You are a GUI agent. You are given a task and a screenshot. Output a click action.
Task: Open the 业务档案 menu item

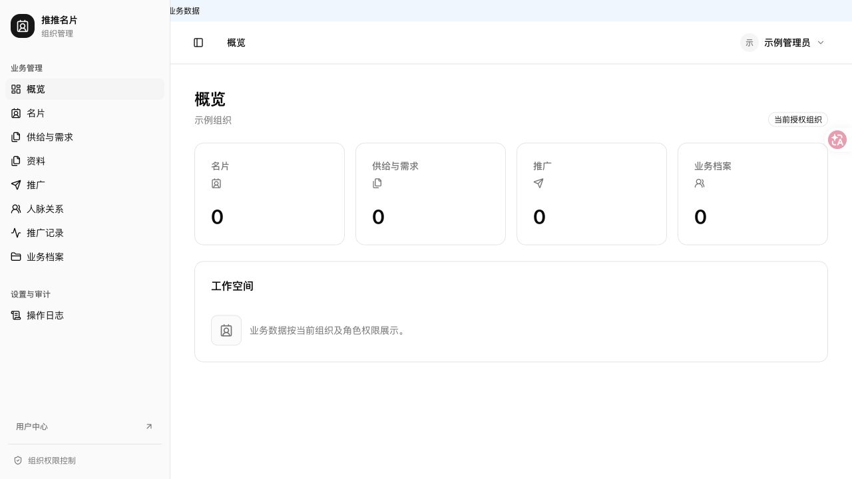(85, 257)
